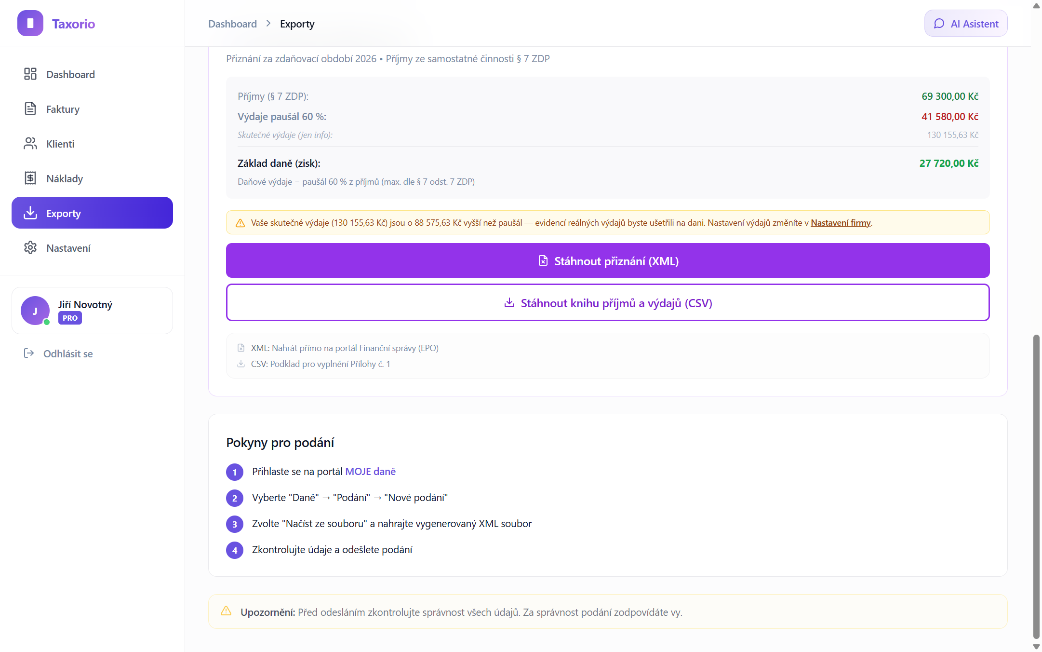1042x652 pixels.
Task: Open Dashboard via its grid icon
Action: [30, 74]
